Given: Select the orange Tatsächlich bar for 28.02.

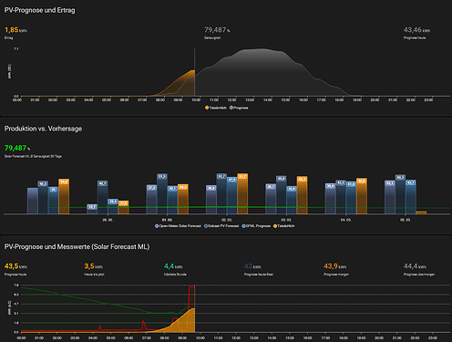Looking at the screenshot, I should [123, 207].
